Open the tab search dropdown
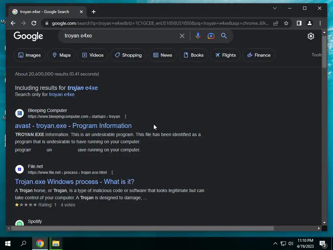 click(x=274, y=8)
